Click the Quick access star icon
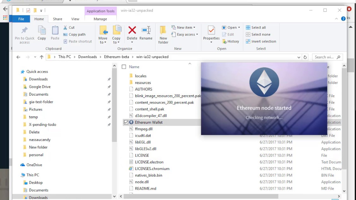Image resolution: width=356 pixels, height=200 pixels. coord(23,72)
